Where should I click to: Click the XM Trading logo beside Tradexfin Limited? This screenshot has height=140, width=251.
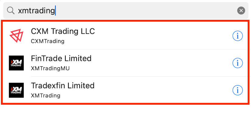[x=16, y=90]
